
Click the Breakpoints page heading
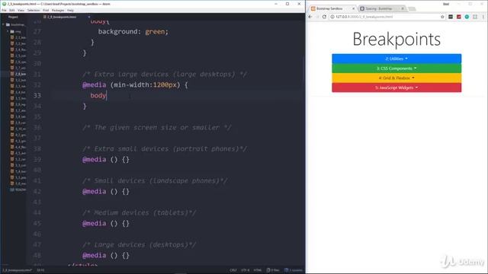[396, 39]
